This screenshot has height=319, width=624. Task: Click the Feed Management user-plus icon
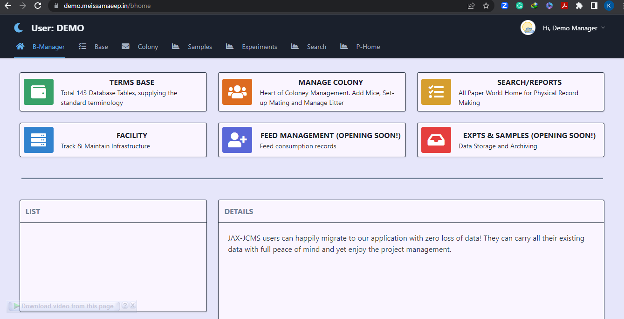point(237,140)
